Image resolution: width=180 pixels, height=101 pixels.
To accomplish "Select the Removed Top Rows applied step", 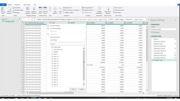I will pos(160,56).
